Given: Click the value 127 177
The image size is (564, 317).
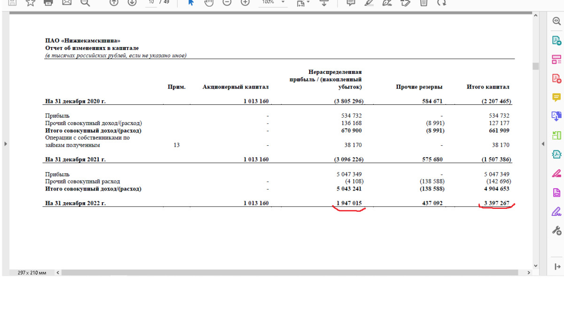Looking at the screenshot, I should 499,123.
